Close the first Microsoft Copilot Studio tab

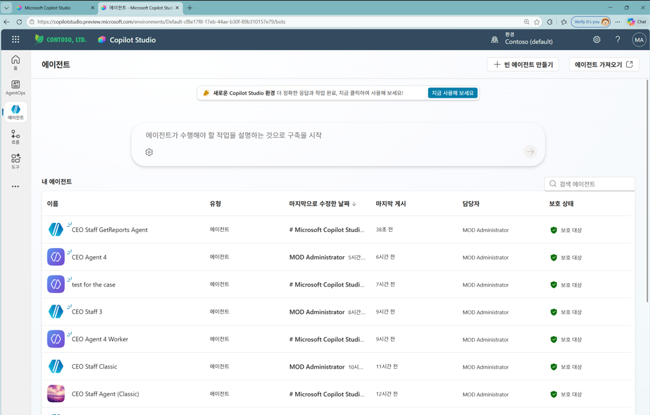[93, 8]
